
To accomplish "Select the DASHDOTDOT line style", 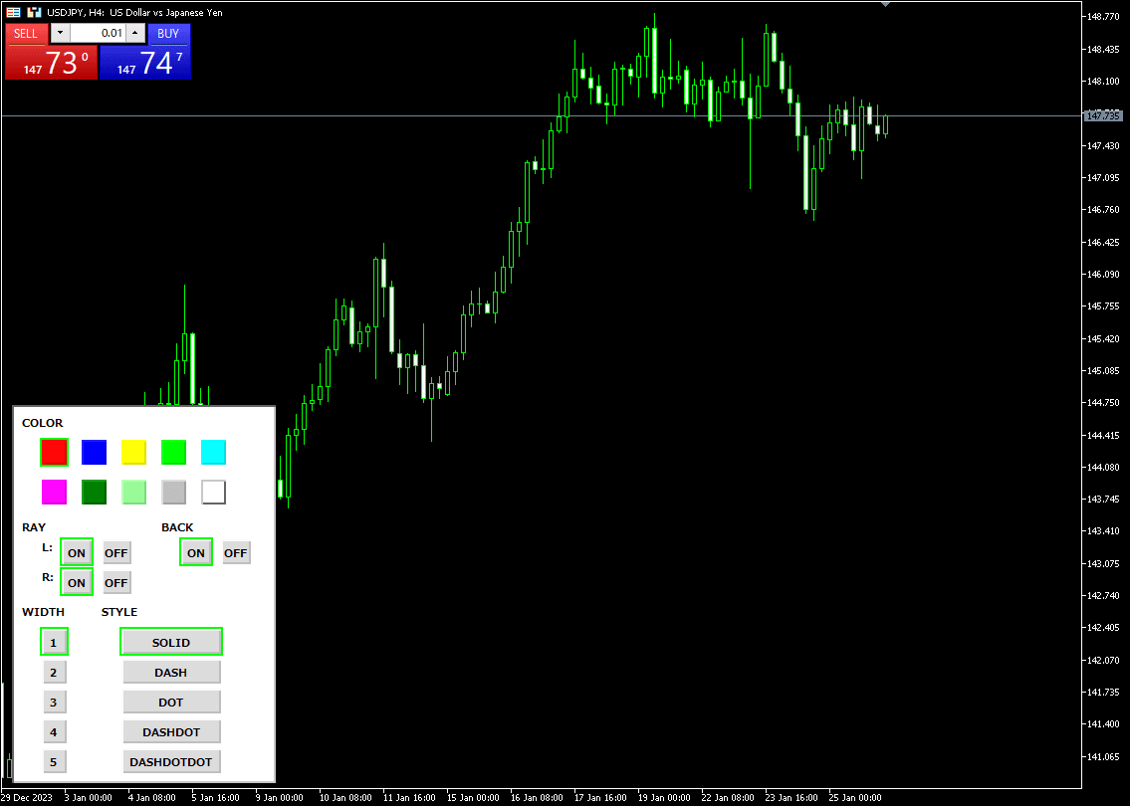I will [x=171, y=761].
